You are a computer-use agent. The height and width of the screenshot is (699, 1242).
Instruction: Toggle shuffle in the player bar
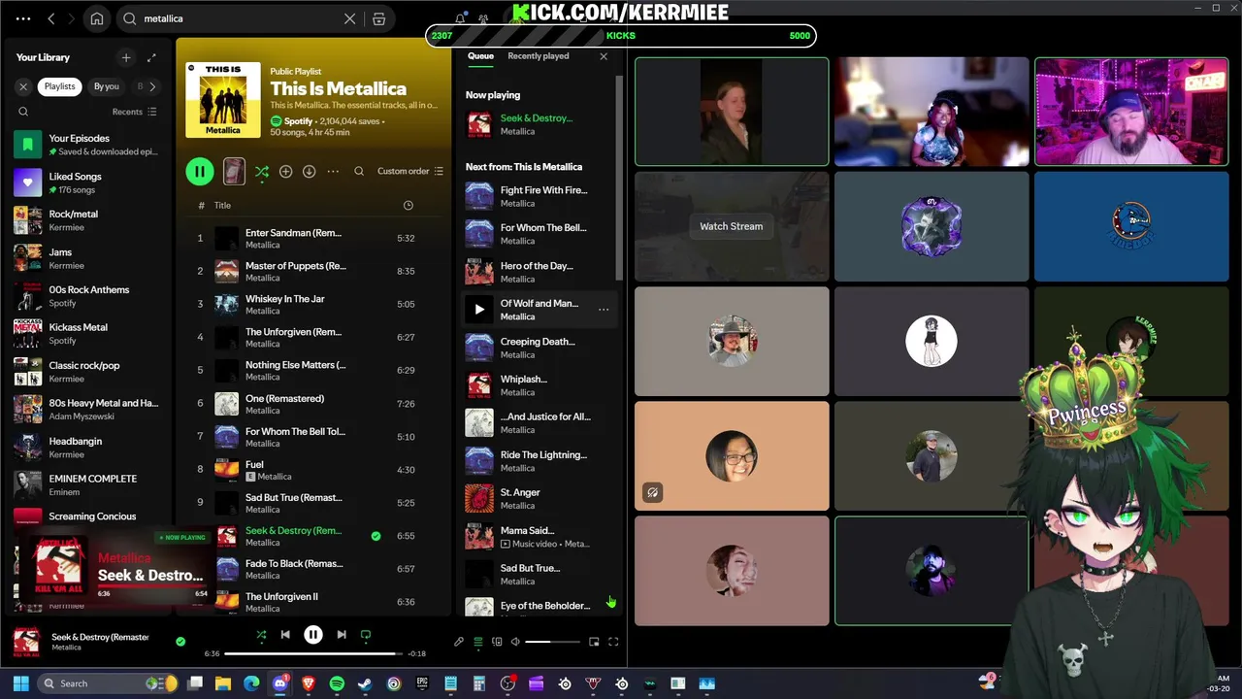(261, 635)
